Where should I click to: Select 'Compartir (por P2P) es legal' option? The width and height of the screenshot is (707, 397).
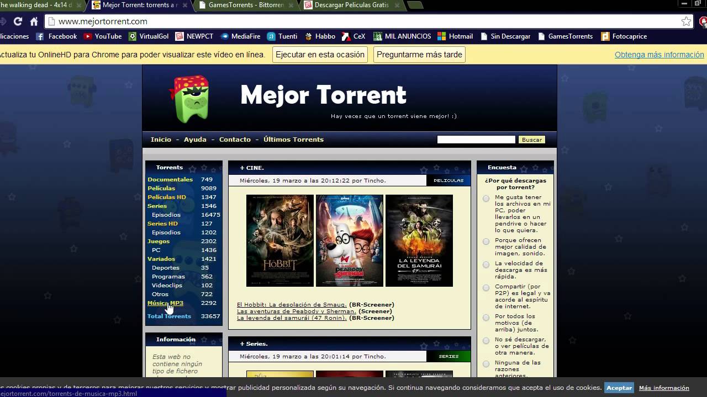(486, 288)
